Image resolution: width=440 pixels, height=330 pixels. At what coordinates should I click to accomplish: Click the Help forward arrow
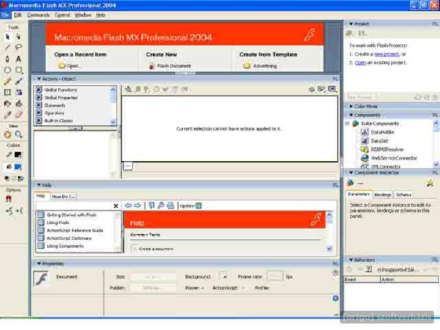click(x=137, y=206)
